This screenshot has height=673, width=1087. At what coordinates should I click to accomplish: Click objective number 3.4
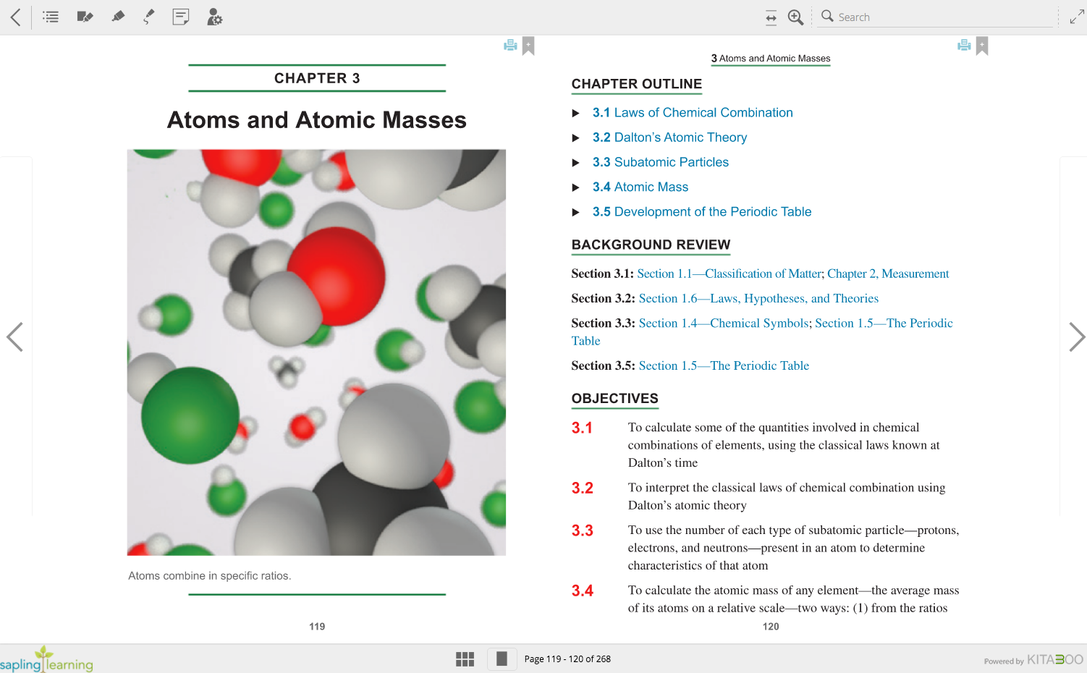pos(582,591)
